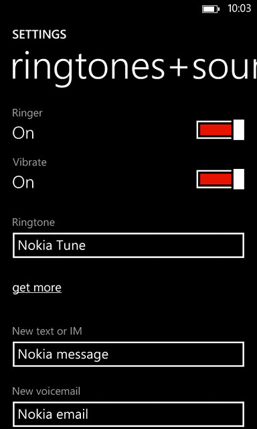Tap the Ringer label
Image resolution: width=257 pixels, height=429 pixels.
[x=27, y=113]
